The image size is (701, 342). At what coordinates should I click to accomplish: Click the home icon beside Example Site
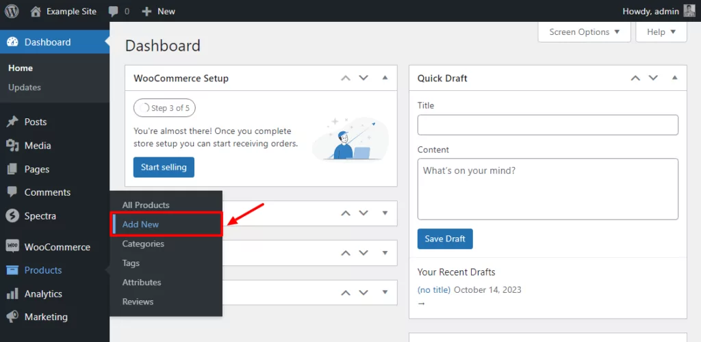[x=36, y=11]
